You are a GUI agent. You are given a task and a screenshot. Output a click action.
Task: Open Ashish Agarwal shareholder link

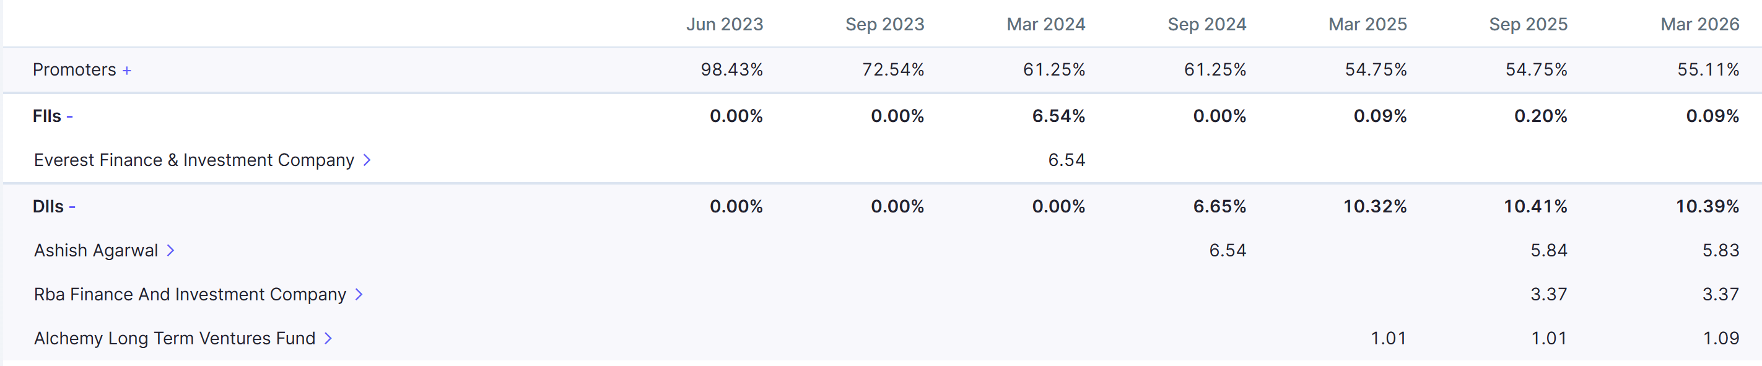pyautogui.click(x=96, y=251)
